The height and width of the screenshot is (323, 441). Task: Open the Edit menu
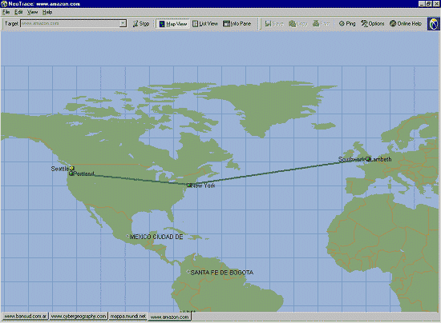point(18,12)
